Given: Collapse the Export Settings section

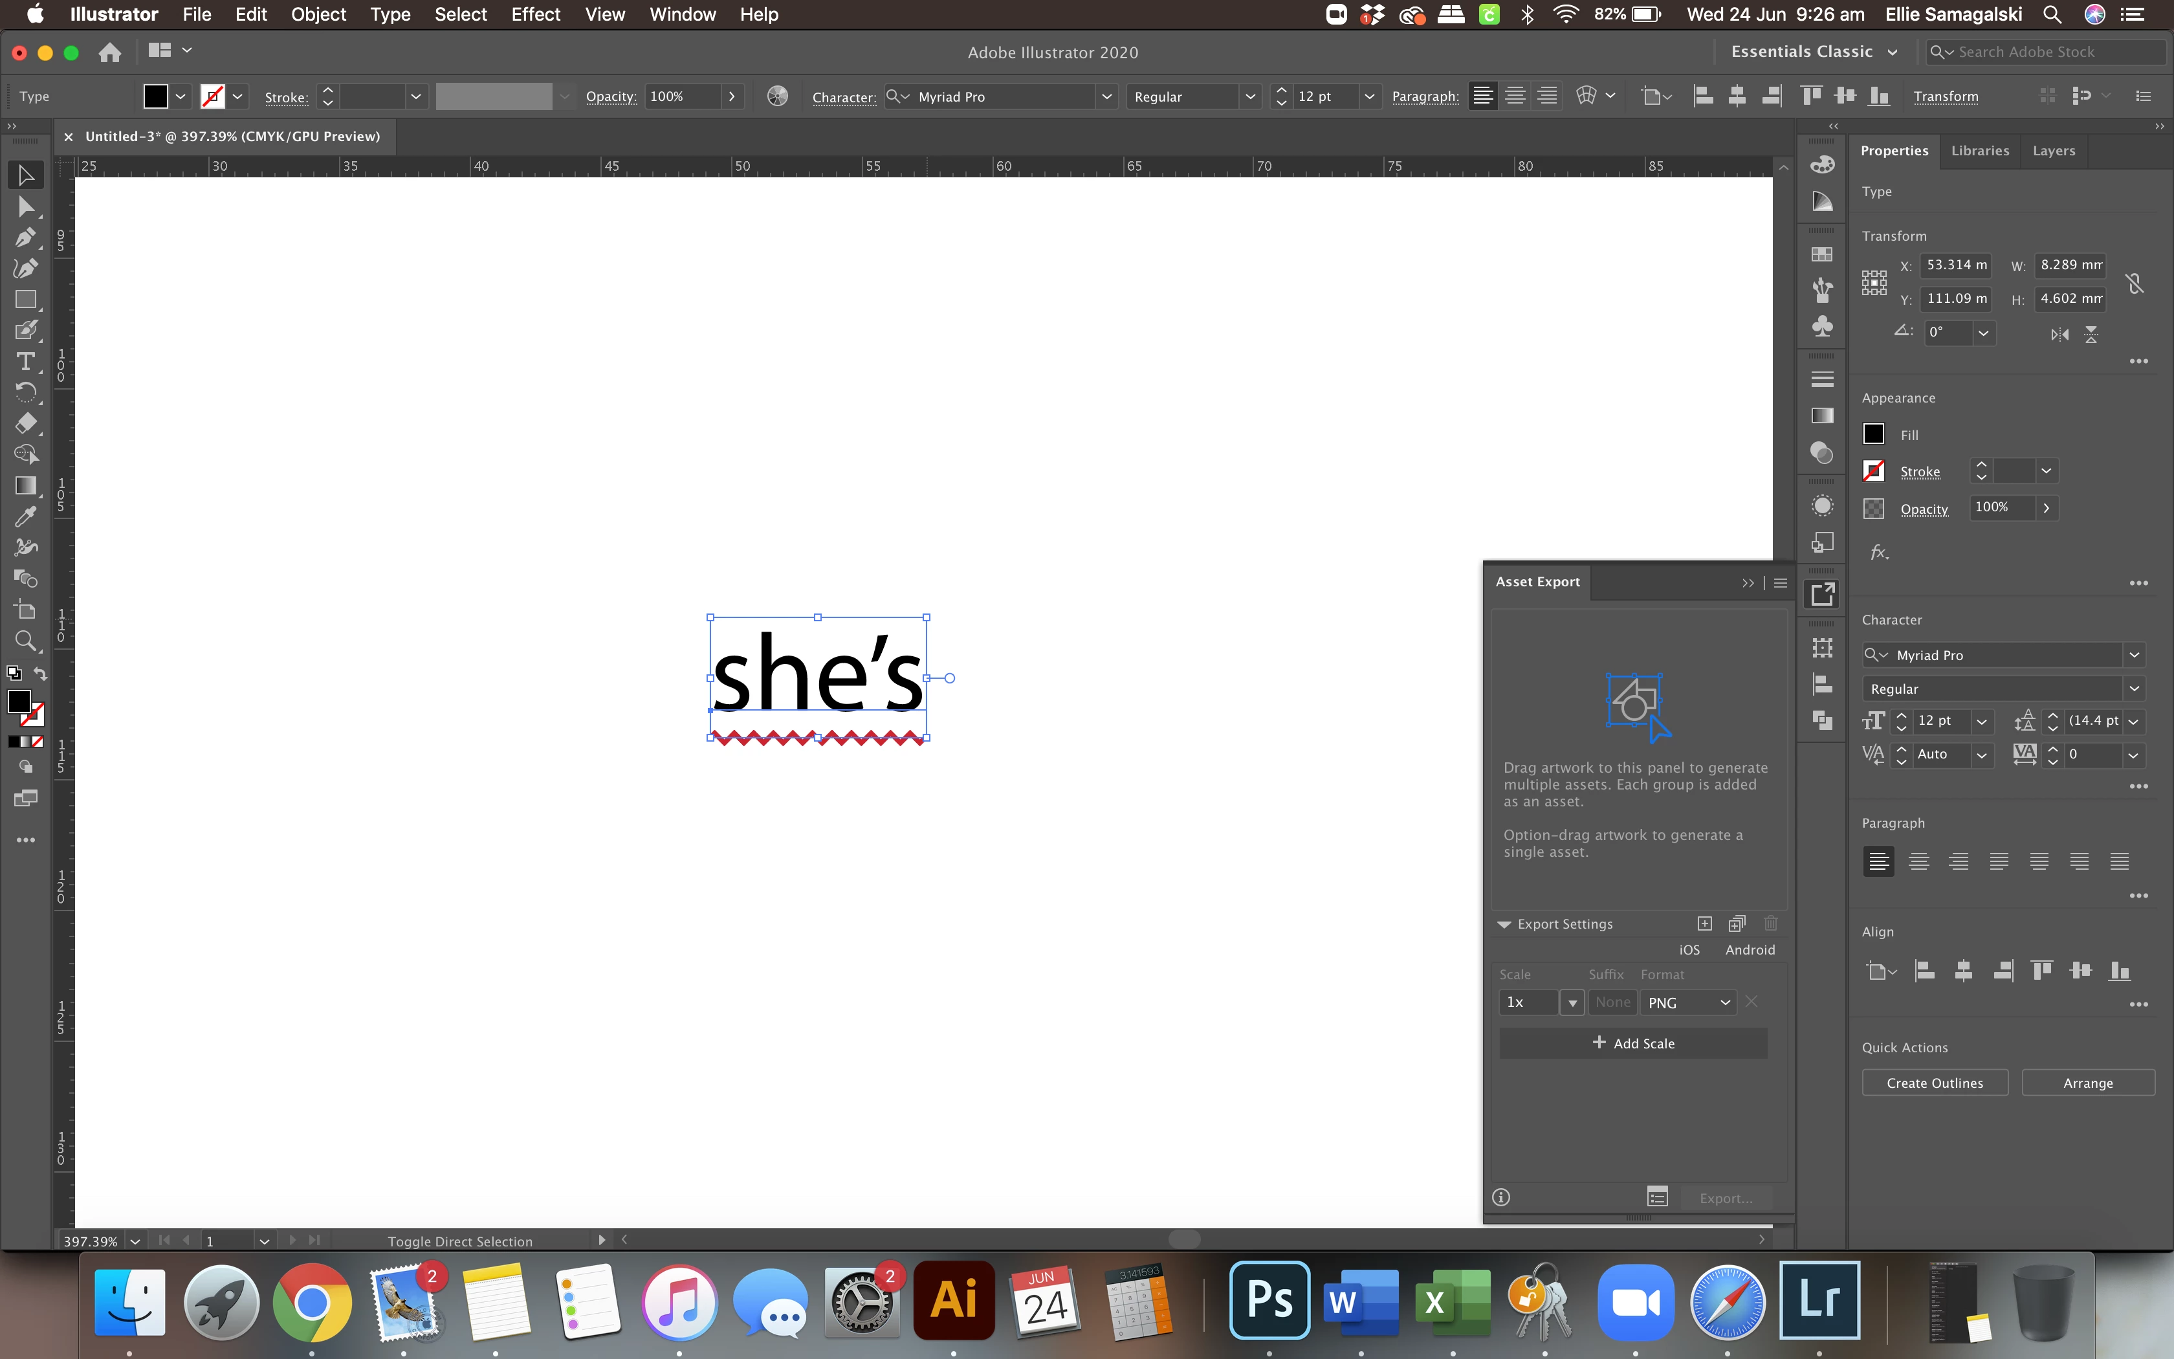Looking at the screenshot, I should (1504, 924).
